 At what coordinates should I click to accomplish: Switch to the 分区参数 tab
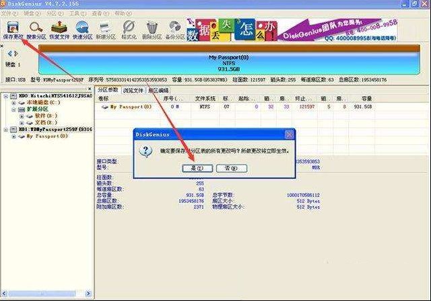108,89
